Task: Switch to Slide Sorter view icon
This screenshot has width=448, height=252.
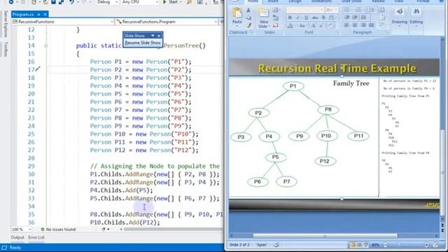Action: click(359, 245)
